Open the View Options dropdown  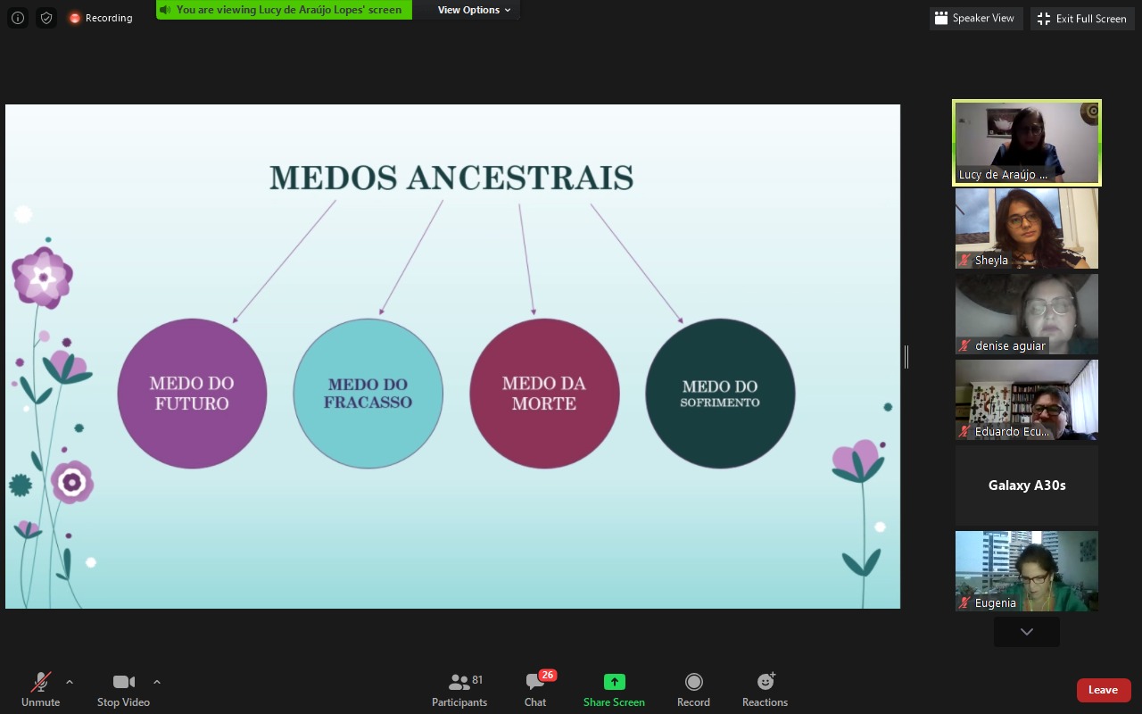coord(474,10)
